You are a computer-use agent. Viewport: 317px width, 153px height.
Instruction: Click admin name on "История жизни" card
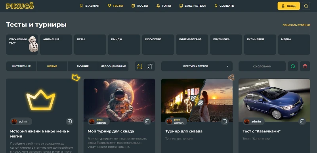[23, 121]
